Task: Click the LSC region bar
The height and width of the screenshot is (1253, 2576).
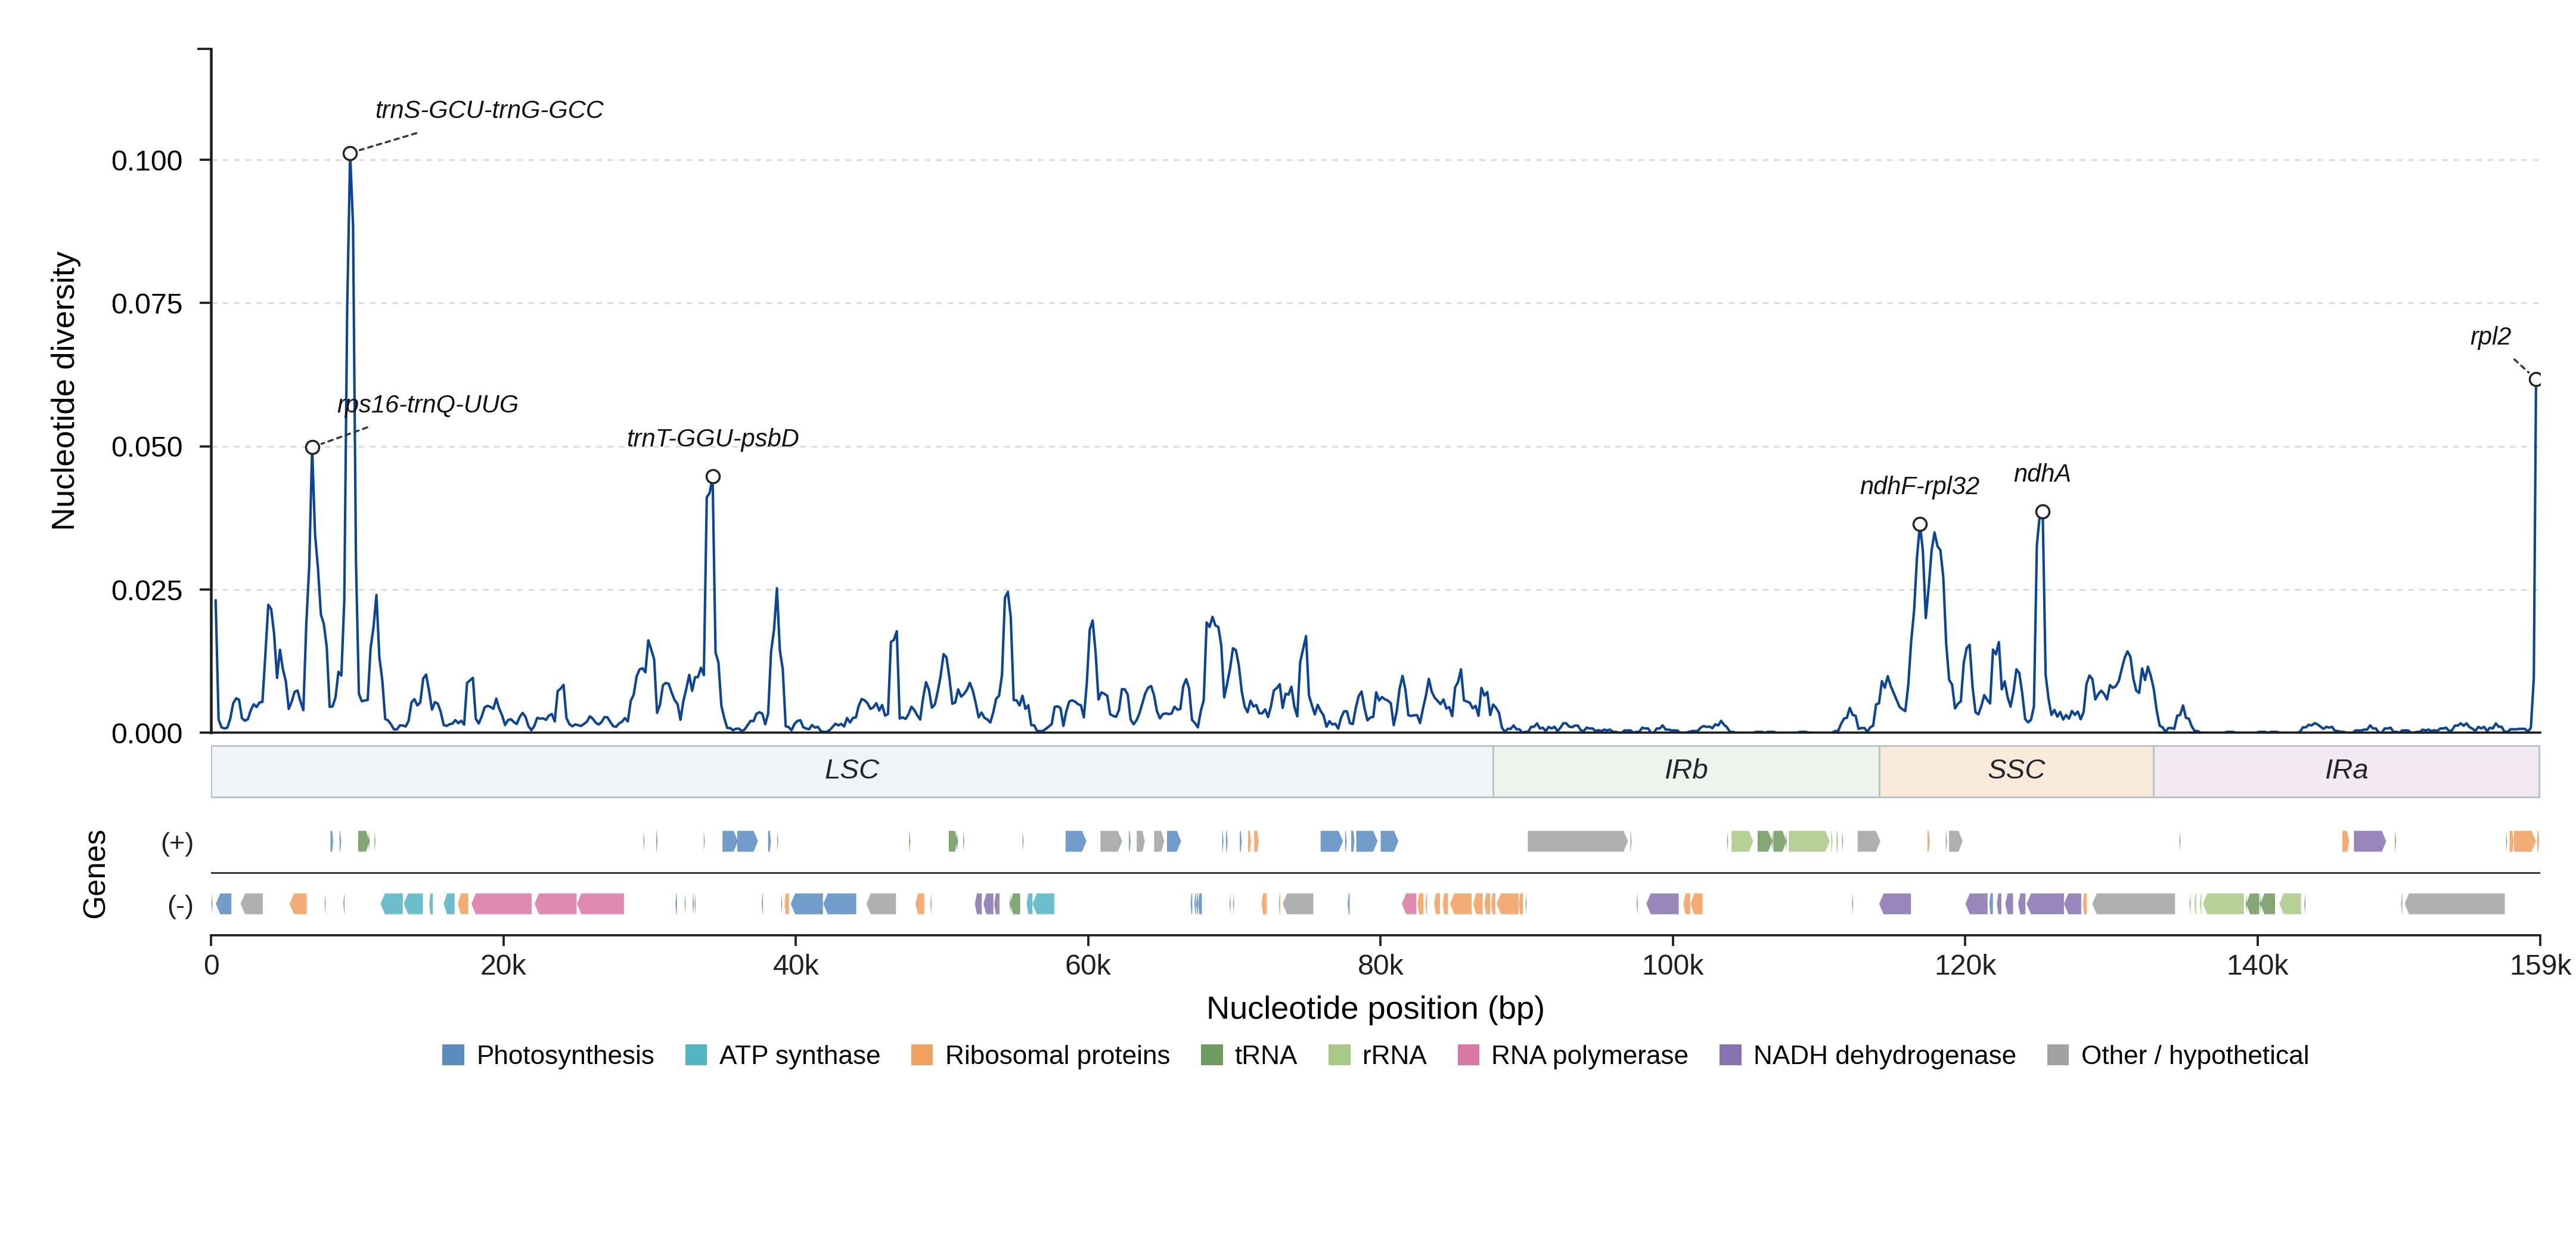Action: (x=852, y=771)
